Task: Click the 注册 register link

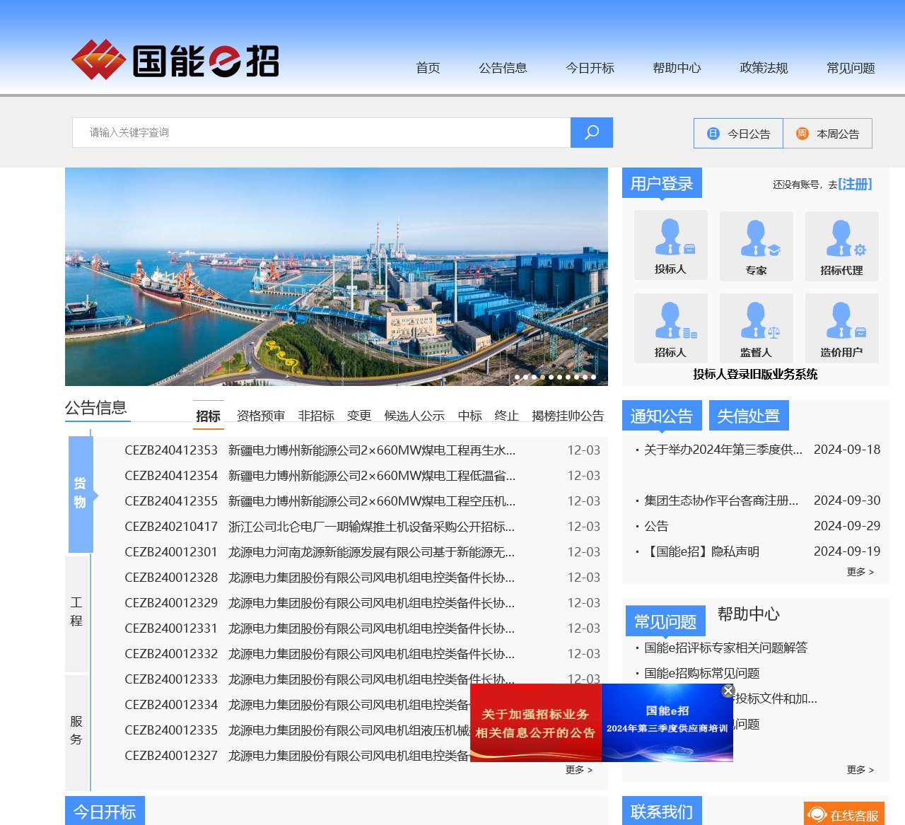Action: click(855, 184)
